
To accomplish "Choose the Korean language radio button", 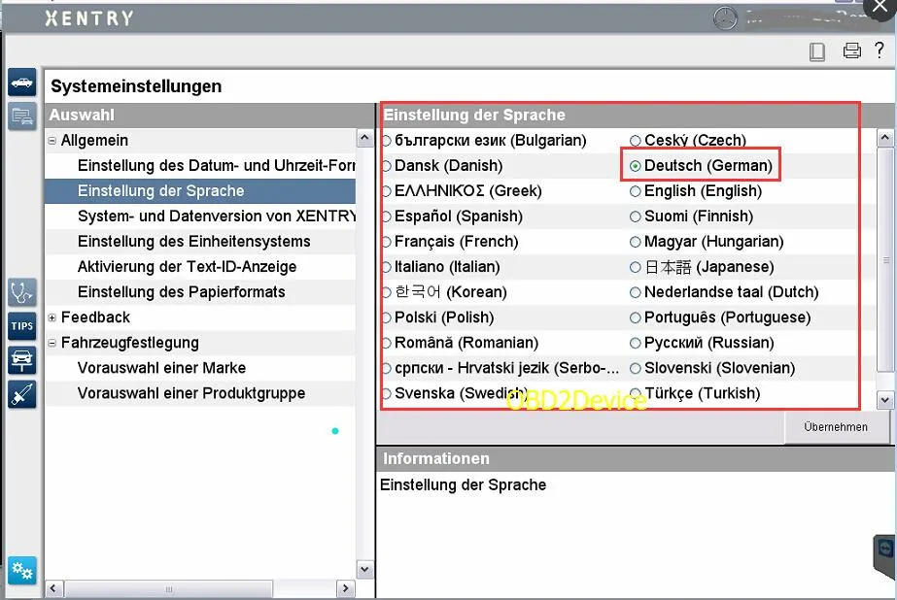I will 387,292.
